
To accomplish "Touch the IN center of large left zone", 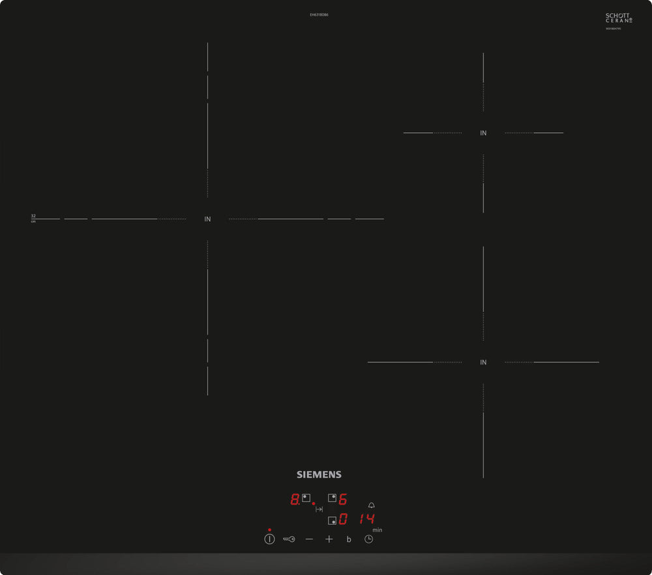I will pos(207,219).
